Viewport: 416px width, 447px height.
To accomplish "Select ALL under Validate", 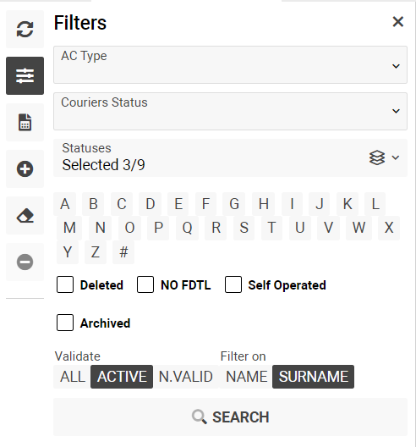I will point(73,377).
